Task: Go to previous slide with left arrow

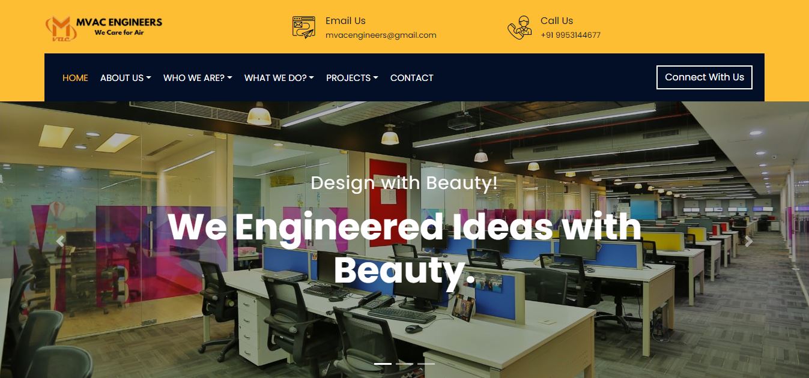Action: (x=60, y=242)
